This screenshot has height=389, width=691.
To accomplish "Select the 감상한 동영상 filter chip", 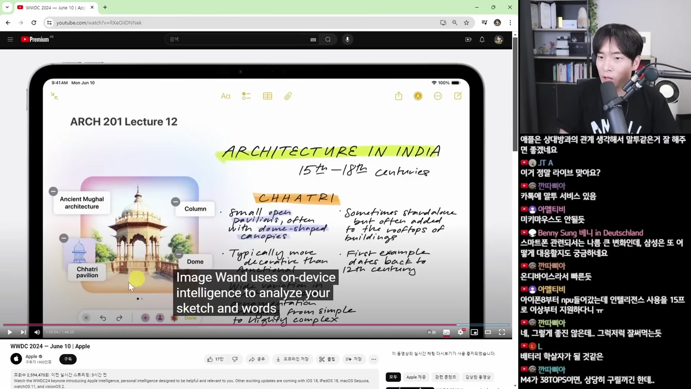I will [478, 377].
